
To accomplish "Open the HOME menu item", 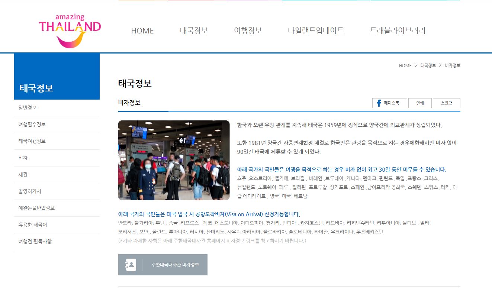I will point(142,31).
